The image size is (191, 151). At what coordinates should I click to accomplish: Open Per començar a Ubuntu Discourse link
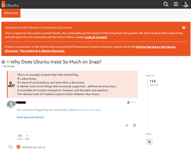point(42,51)
